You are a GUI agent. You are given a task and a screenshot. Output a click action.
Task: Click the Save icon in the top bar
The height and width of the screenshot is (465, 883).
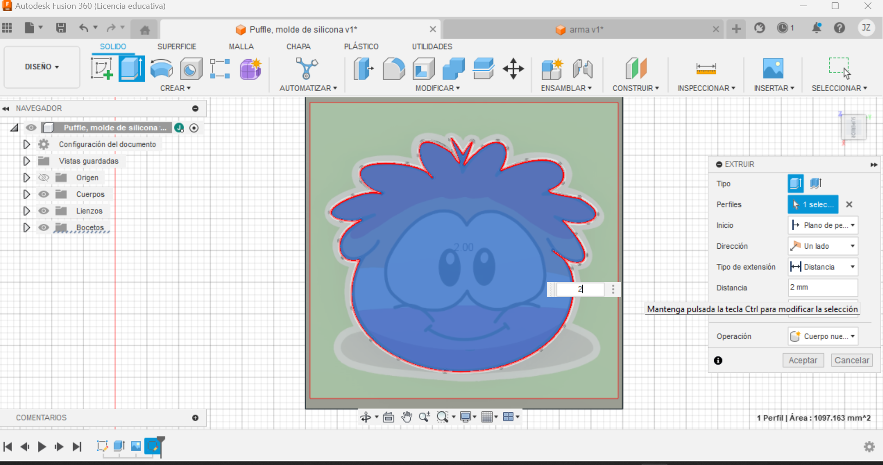[61, 28]
